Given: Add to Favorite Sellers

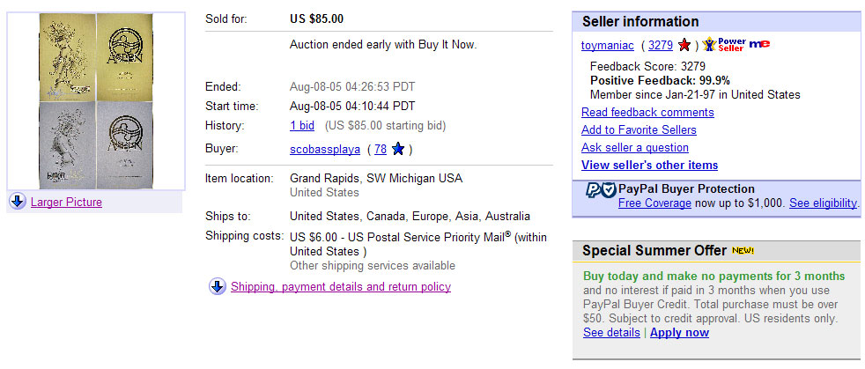Looking at the screenshot, I should (x=639, y=129).
